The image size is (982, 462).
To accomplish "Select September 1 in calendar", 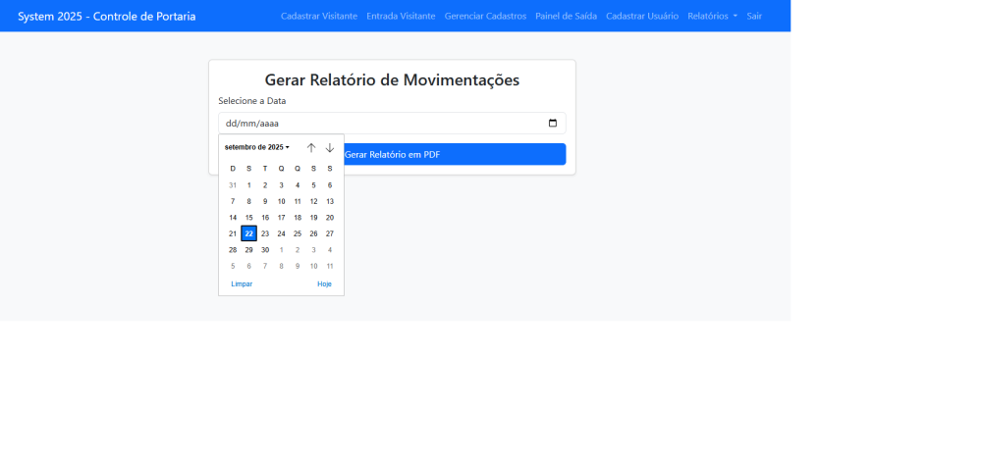I will point(249,185).
